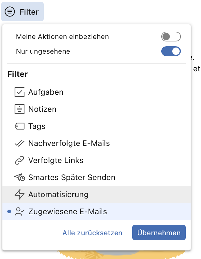Enable the Meine Aktionen einbeziehen toggle

tap(171, 37)
